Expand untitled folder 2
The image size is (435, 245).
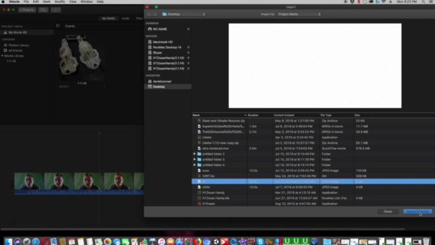(194, 154)
